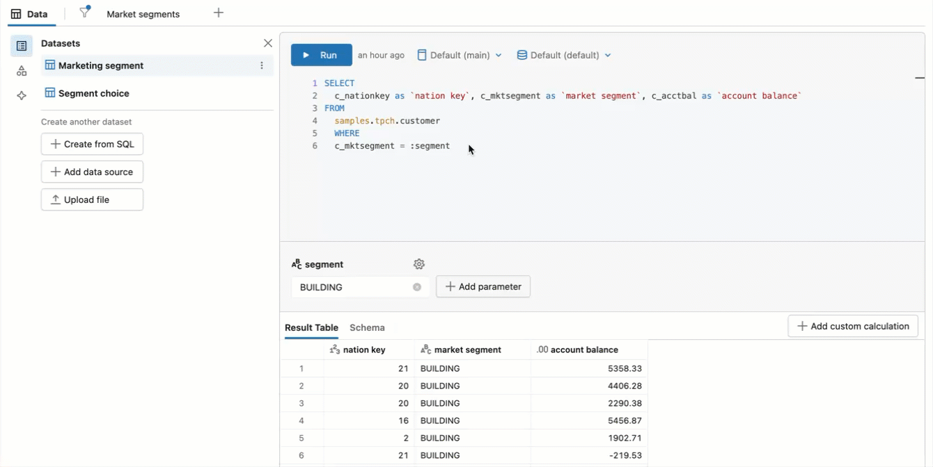Click the SQL warehouse icon beside Default (default)

click(x=521, y=54)
